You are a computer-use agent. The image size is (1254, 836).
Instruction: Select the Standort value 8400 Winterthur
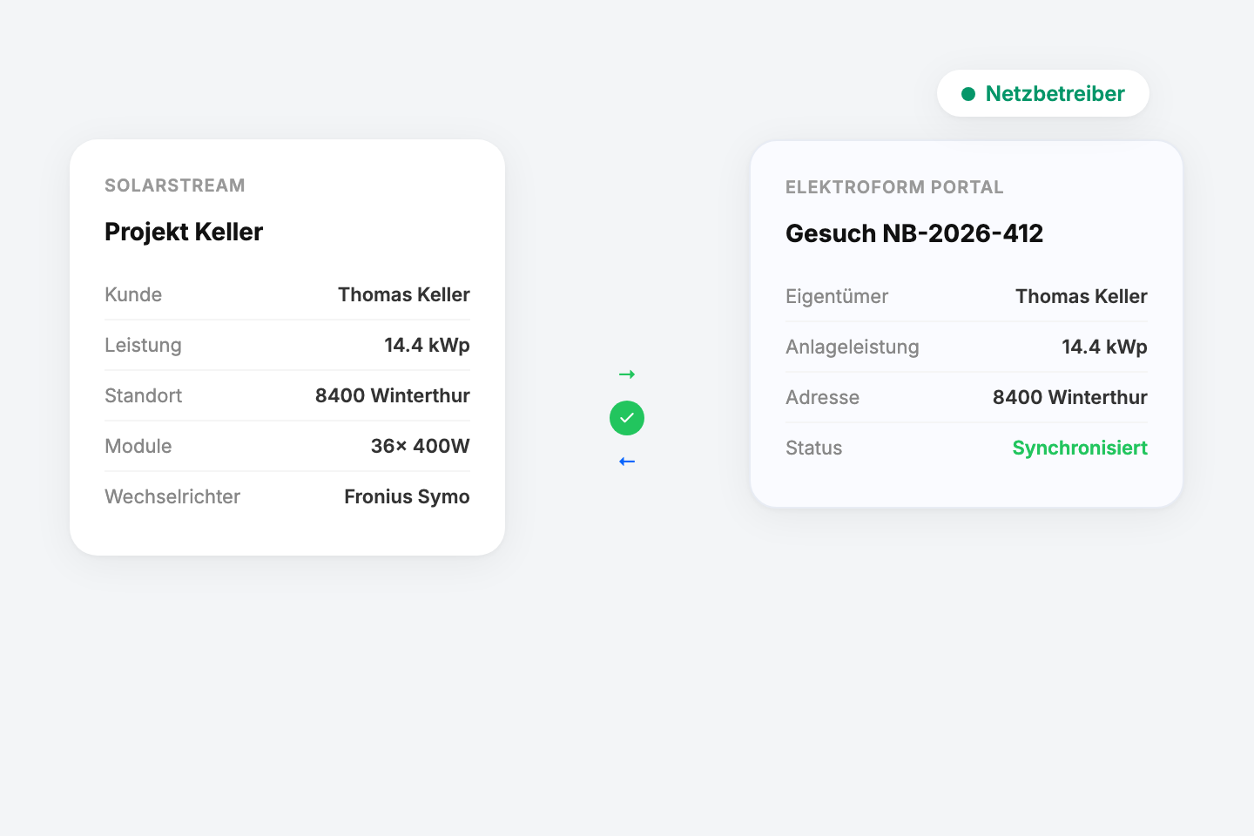(x=392, y=395)
